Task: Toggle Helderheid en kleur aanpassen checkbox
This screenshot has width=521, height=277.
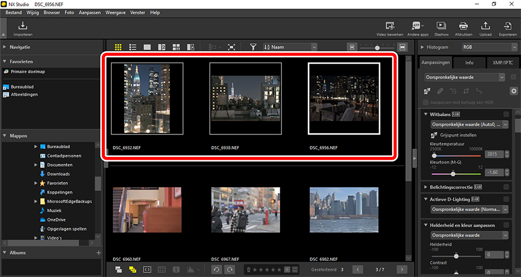Action: pos(507,225)
